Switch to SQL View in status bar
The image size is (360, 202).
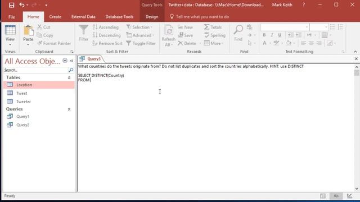[x=336, y=196]
